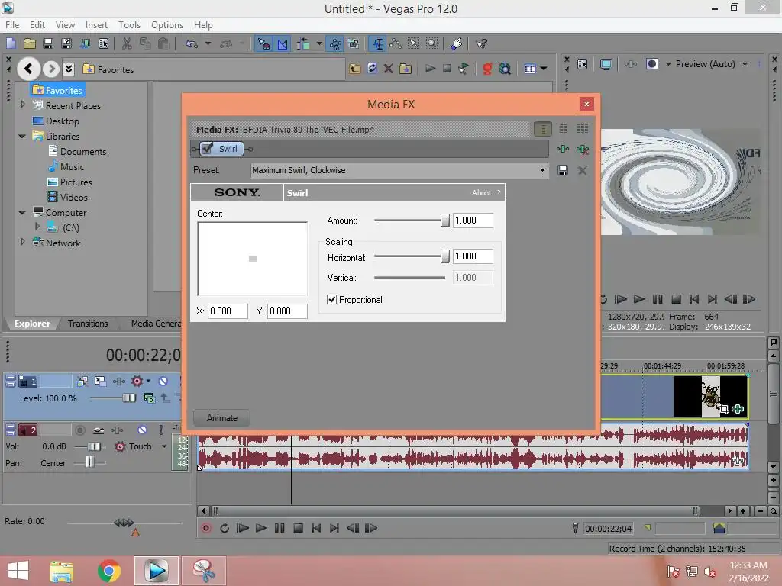Viewport: 782px width, 586px height.
Task: Expand the Network tree node
Action: 22,242
